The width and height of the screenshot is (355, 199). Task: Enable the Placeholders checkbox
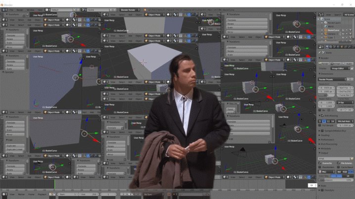[320, 167]
